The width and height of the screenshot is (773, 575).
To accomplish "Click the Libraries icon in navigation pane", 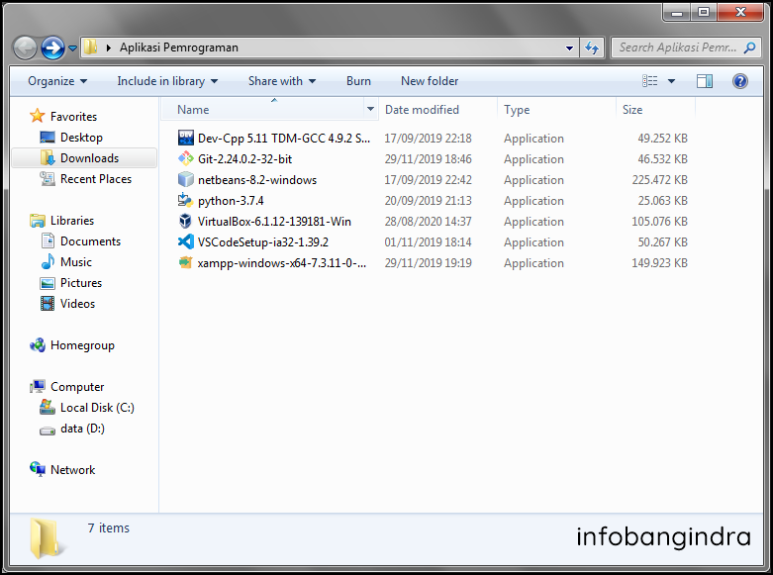I will click(38, 221).
